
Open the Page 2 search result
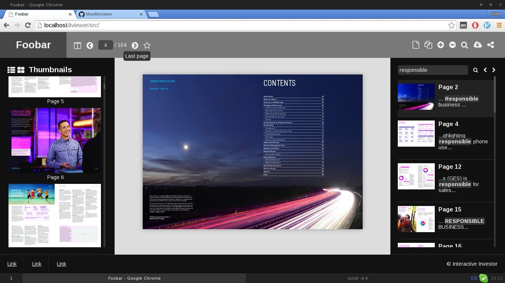(446, 98)
